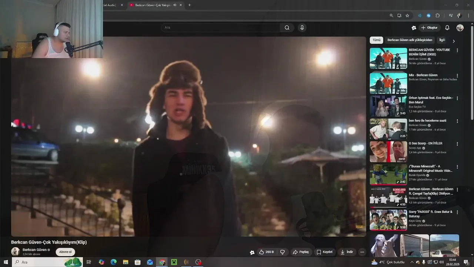Open options for BERKCAN GÜVEN - YOUTUBE BENİM İŞİM
Image resolution: width=474 pixels, height=267 pixels.
(x=457, y=50)
